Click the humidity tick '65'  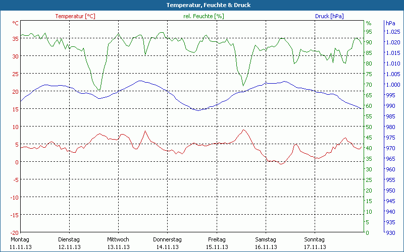[x=369, y=95]
